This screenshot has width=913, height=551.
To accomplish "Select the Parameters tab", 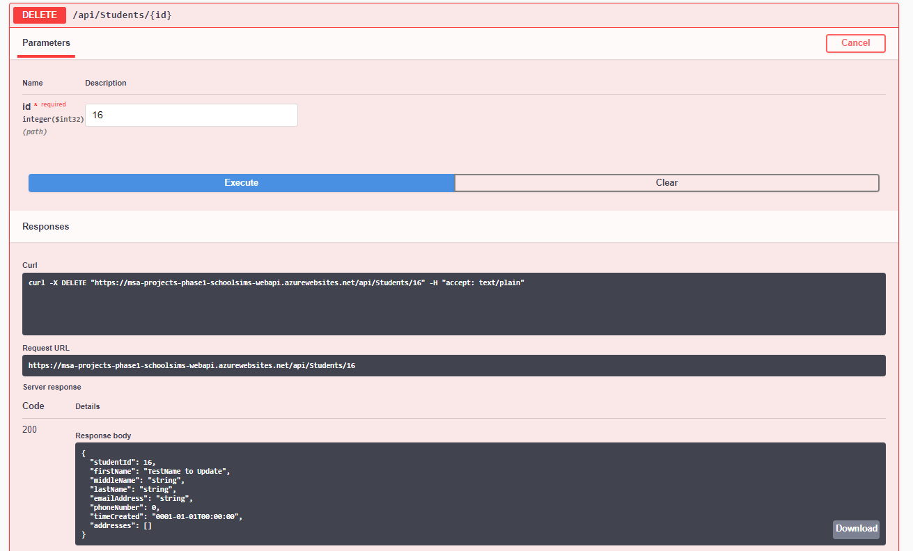I will (46, 43).
